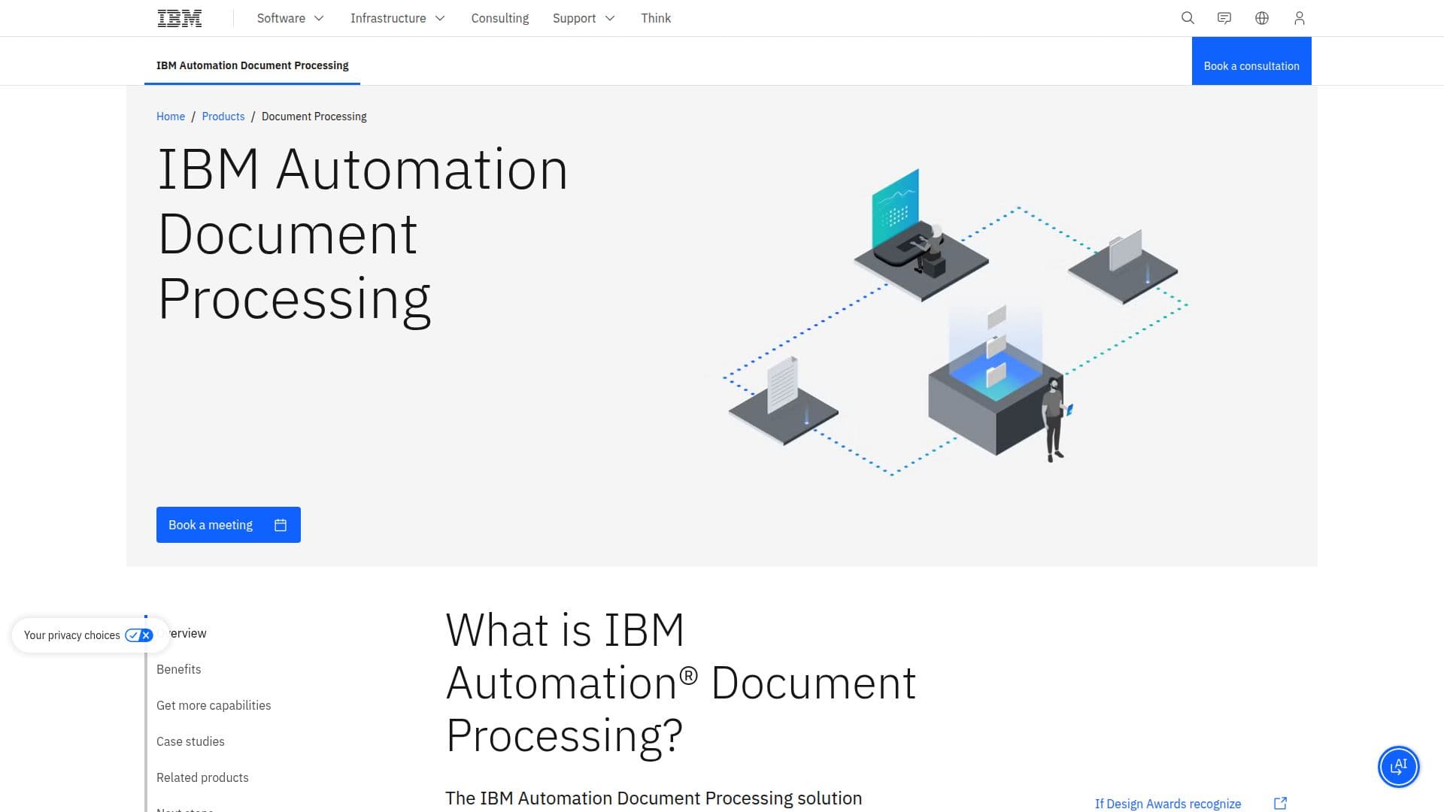Follow the Products breadcrumb link
The width and height of the screenshot is (1444, 812).
[x=223, y=117]
